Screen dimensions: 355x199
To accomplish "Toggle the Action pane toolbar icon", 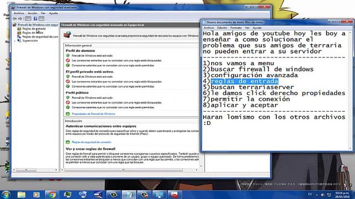I will [x=42, y=19].
